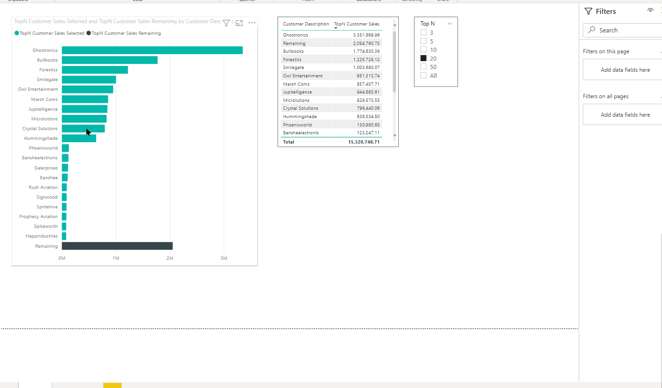This screenshot has width=662, height=388.
Task: Click the Ghostronics row in the table
Action: [331, 35]
